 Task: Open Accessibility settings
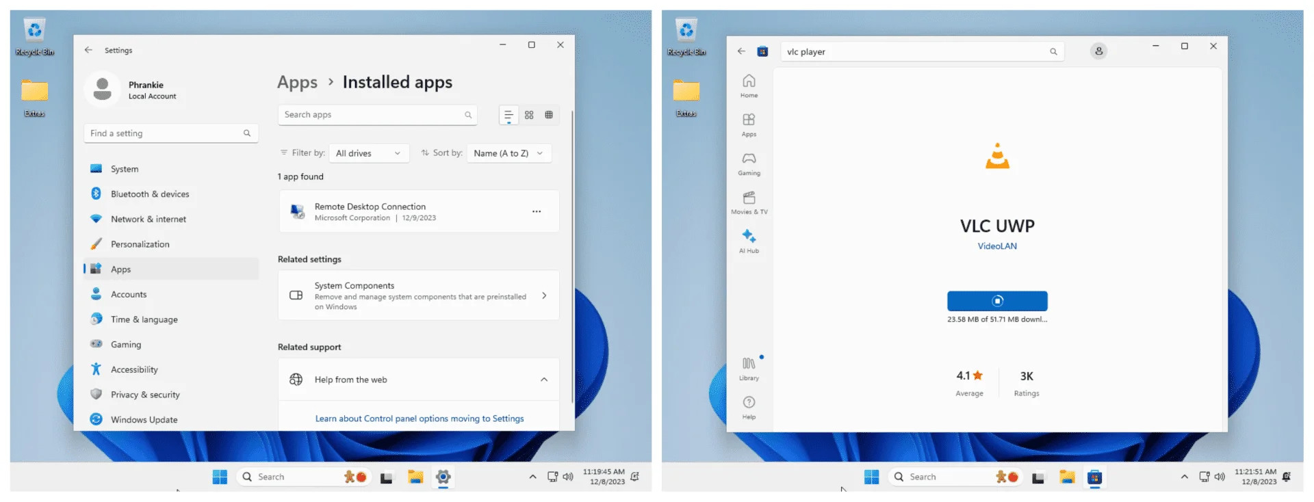click(x=171, y=369)
